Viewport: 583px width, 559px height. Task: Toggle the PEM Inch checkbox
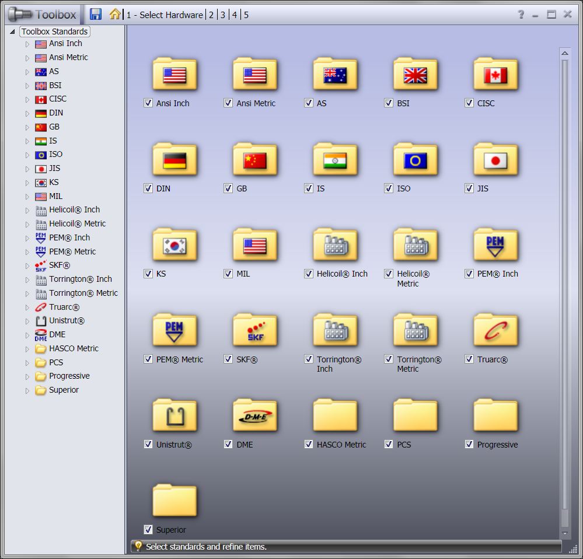469,274
